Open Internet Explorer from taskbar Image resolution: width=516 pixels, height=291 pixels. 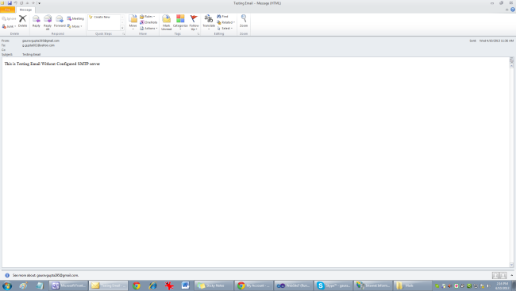click(152, 285)
